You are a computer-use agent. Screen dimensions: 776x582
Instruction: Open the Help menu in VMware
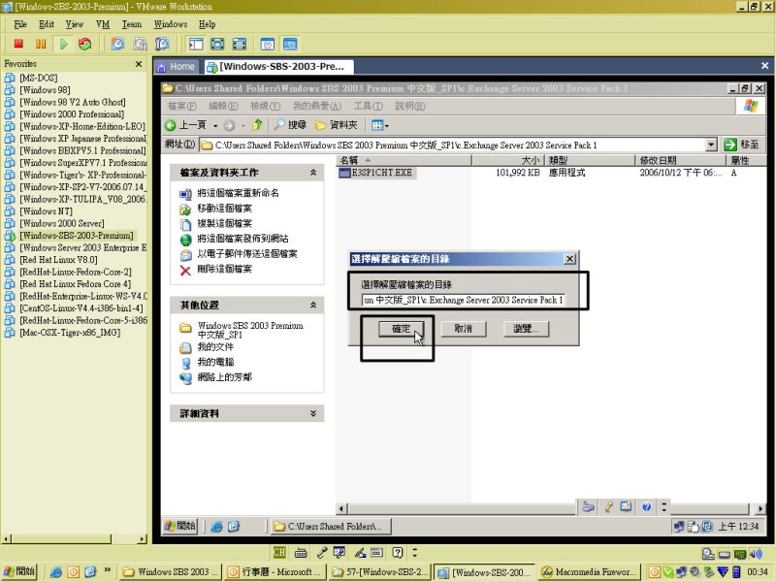tap(207, 24)
